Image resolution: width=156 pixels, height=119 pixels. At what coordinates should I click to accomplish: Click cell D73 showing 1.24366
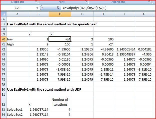[x=82, y=54]
